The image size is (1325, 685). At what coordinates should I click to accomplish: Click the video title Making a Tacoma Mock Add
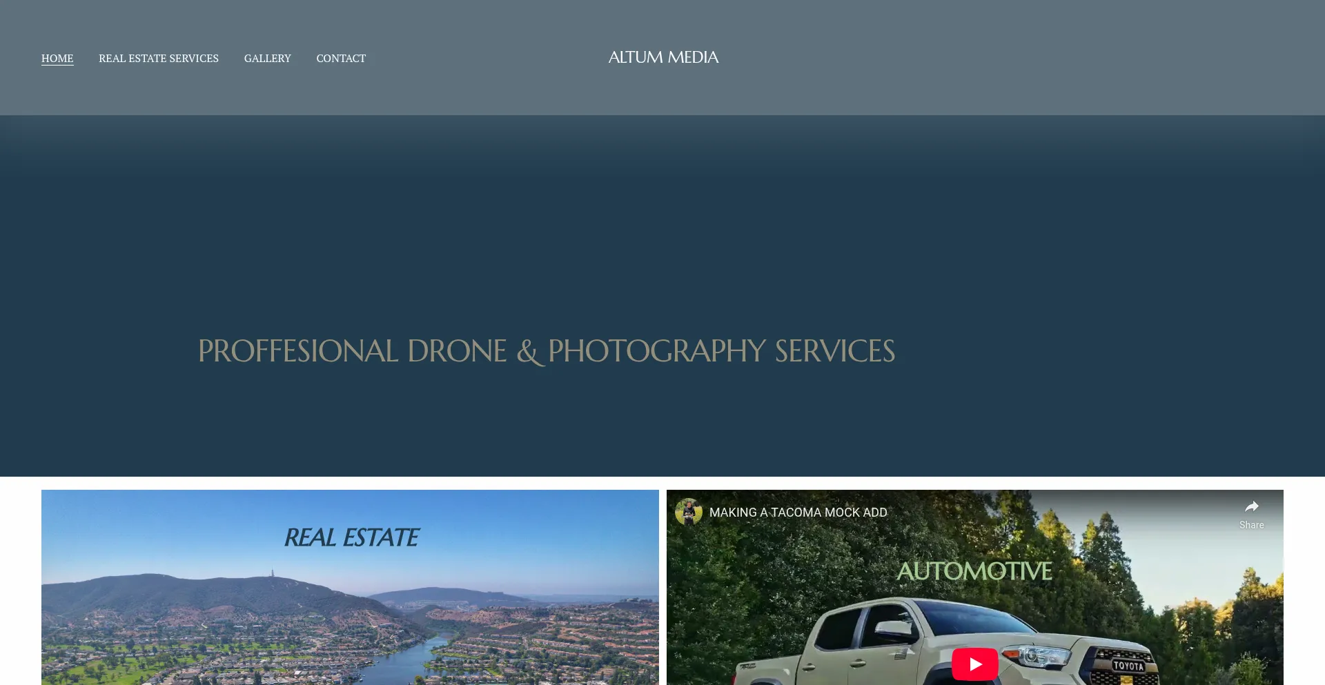798,513
